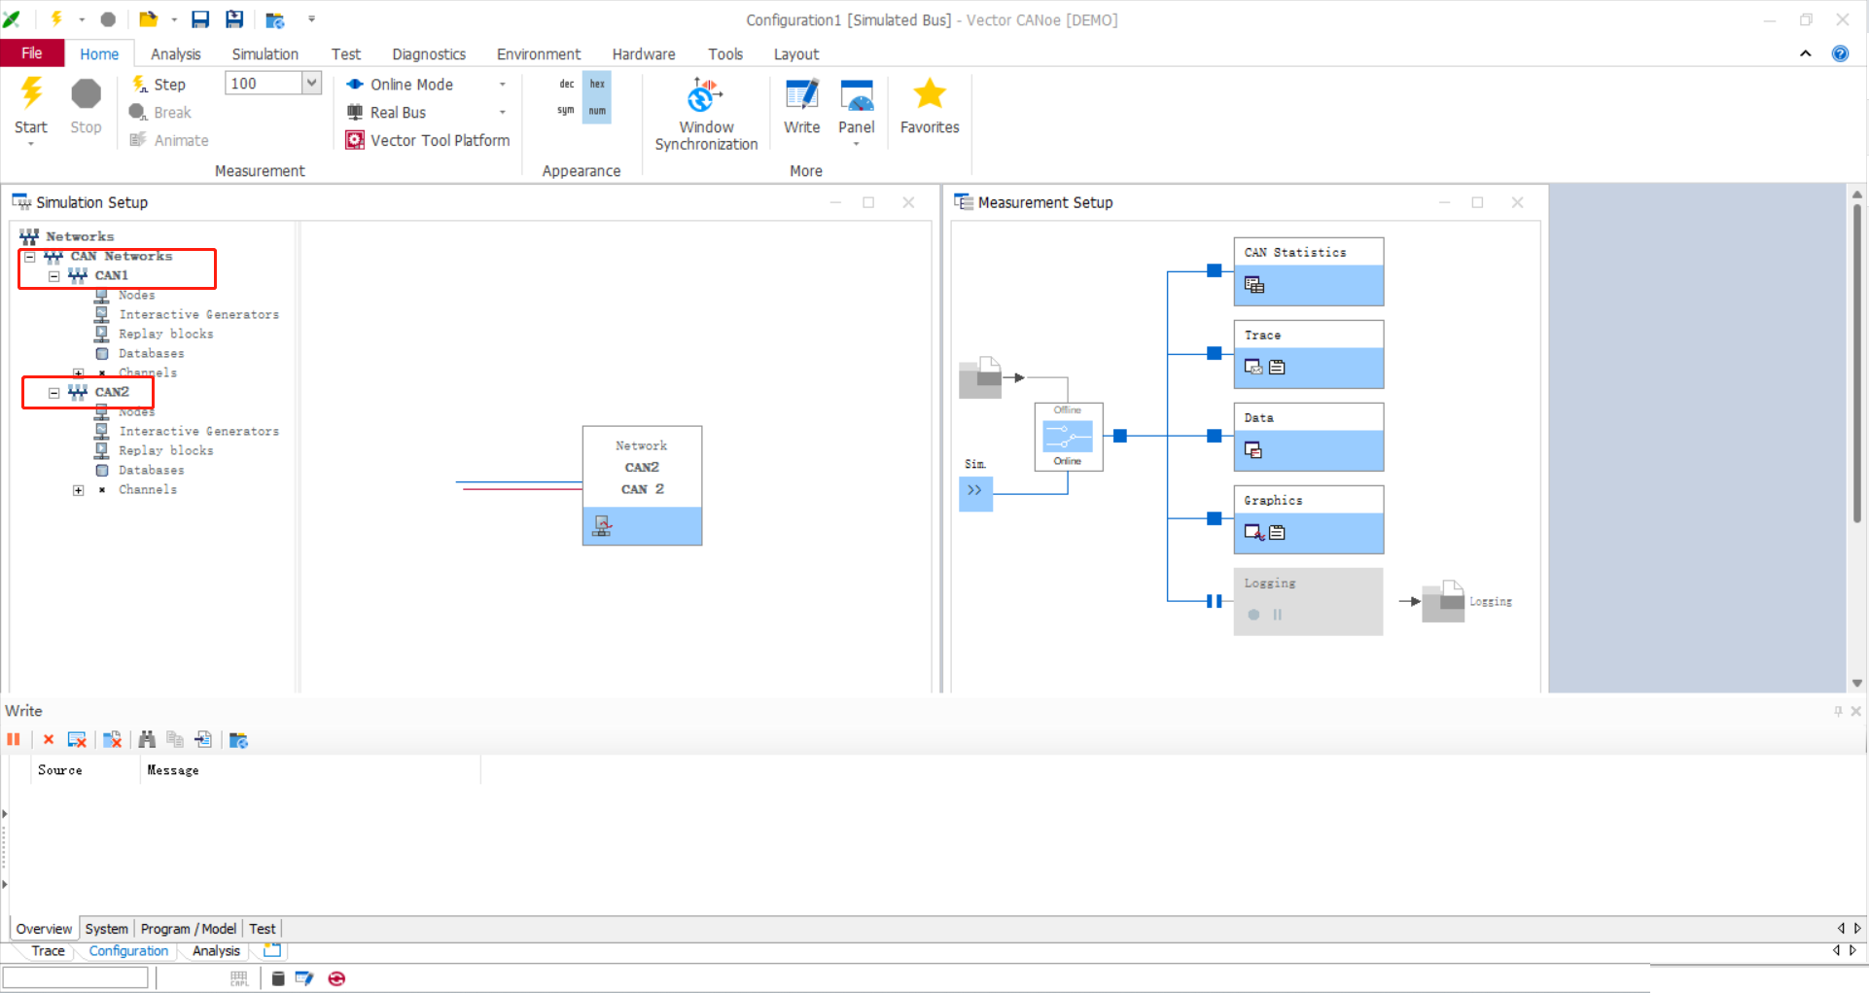Click the Break button in Measurement group
1869x993 pixels.
[160, 113]
